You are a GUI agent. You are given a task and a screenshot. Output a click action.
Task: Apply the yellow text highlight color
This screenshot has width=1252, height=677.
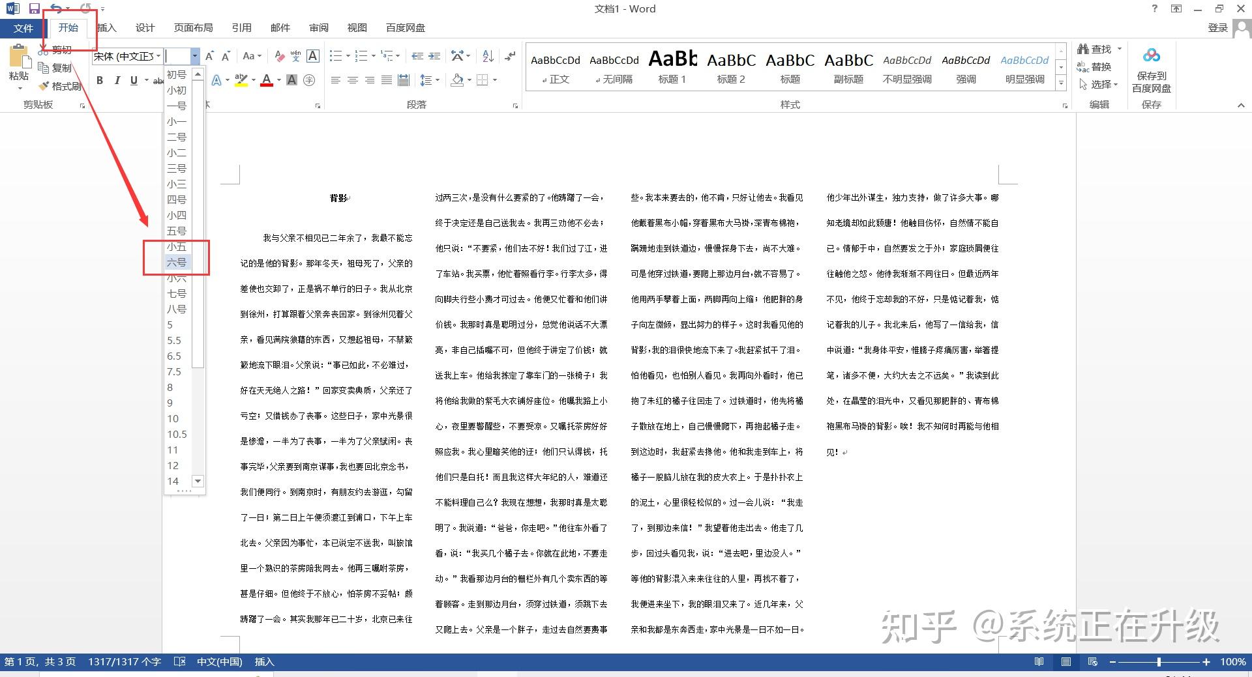coord(241,80)
